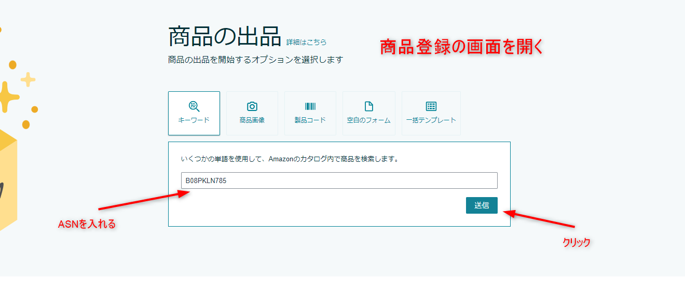The image size is (685, 306).
Task: Switch to the キーワード tab label
Action: [x=194, y=120]
